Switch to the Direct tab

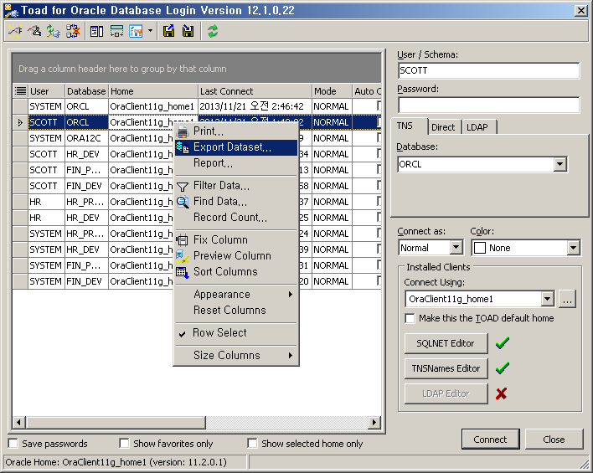tap(443, 127)
